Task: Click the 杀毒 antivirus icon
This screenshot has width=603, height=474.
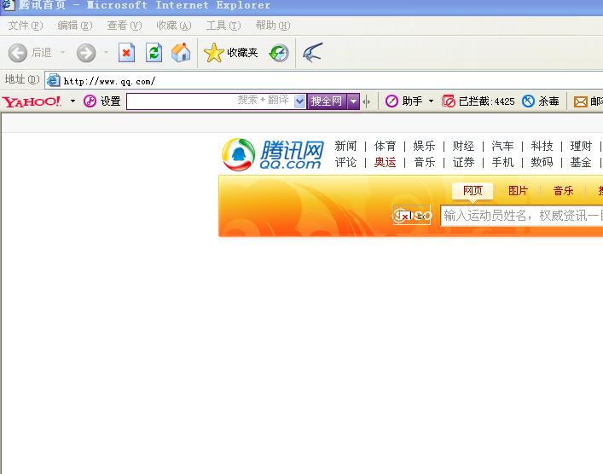Action: click(x=529, y=101)
